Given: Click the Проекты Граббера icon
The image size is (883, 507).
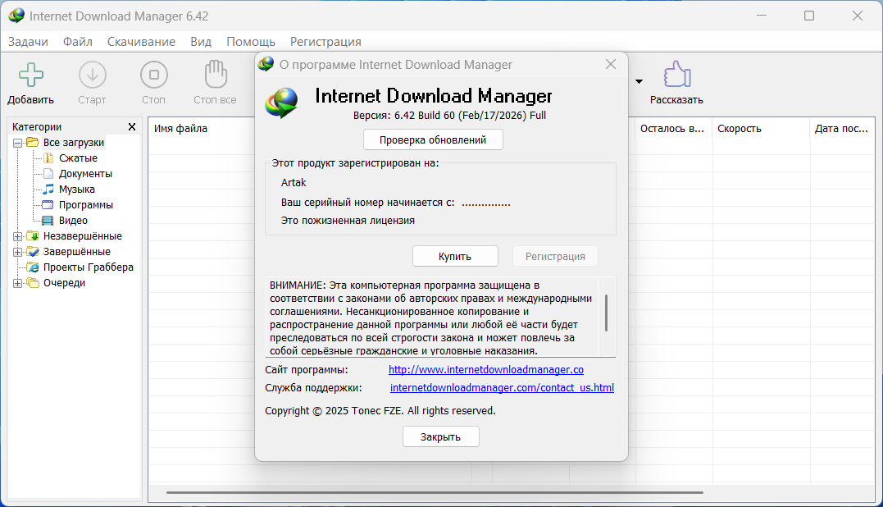Looking at the screenshot, I should 33,267.
